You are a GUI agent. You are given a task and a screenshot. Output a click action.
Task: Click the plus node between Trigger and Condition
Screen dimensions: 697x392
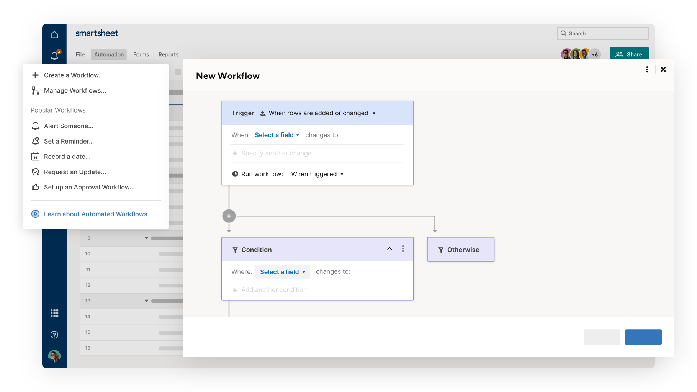[229, 216]
